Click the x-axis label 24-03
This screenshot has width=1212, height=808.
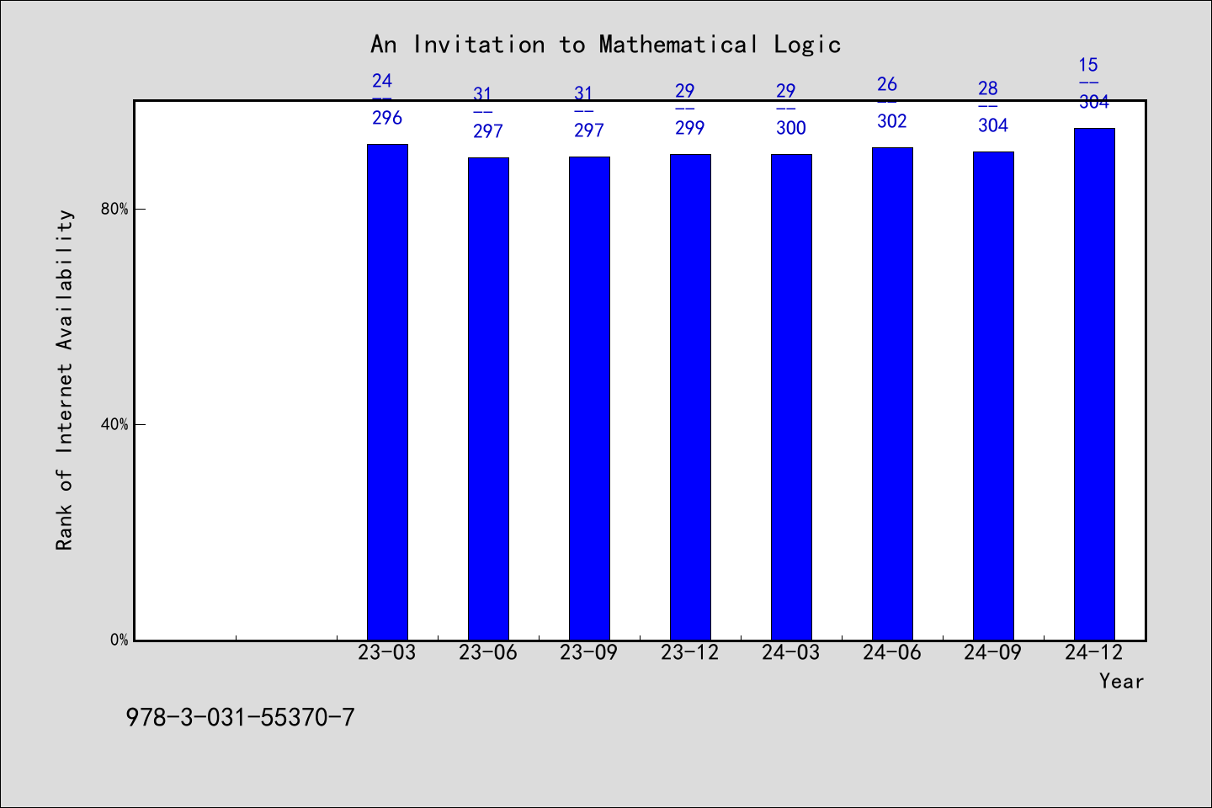click(791, 653)
